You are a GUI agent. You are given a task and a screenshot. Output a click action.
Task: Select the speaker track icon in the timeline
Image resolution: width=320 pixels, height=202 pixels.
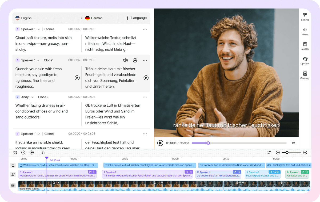13,174
